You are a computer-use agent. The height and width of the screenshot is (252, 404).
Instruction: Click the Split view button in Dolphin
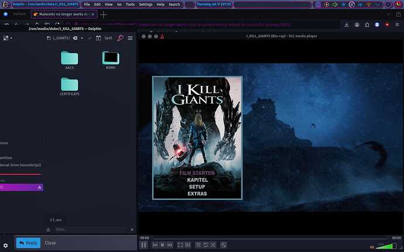(104, 38)
